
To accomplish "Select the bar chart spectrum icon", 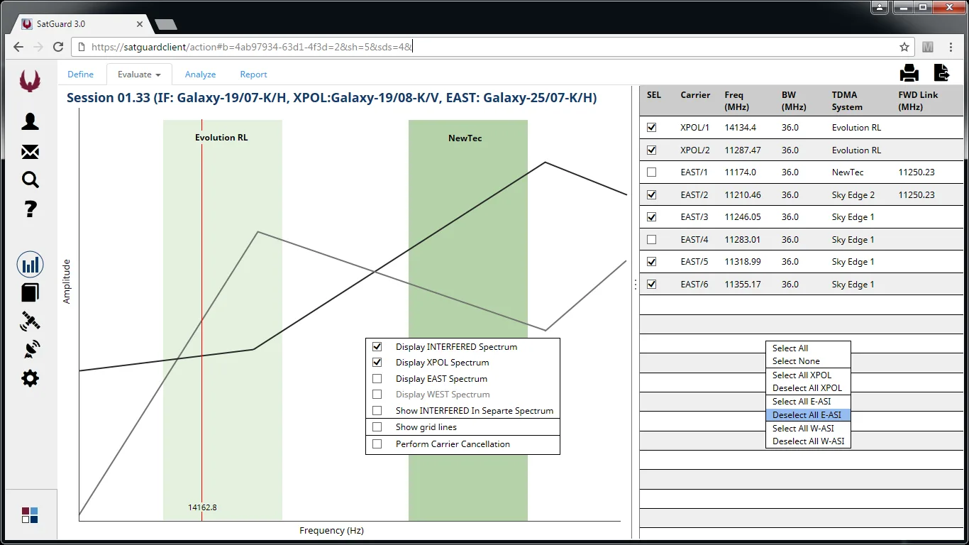I will tap(30, 265).
